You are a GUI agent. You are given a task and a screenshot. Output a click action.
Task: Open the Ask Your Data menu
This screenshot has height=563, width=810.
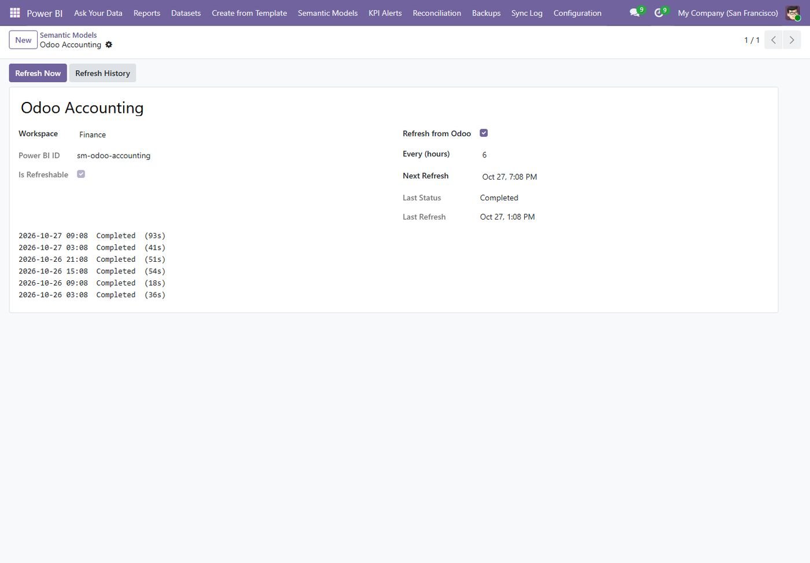[x=98, y=13]
